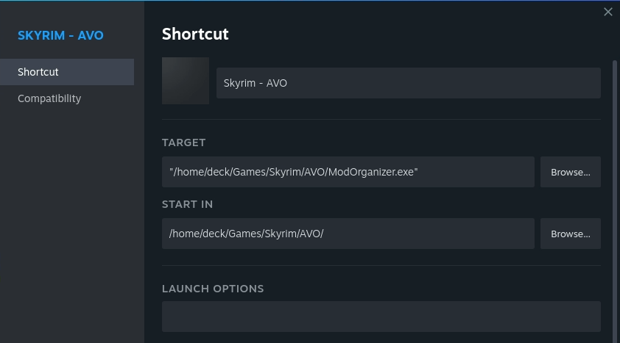Focus the empty Launch Options field
The width and height of the screenshot is (620, 343).
point(381,317)
